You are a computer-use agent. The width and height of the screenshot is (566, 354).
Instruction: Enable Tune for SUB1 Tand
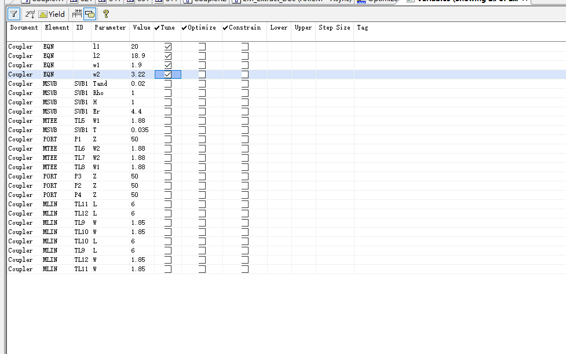click(168, 83)
